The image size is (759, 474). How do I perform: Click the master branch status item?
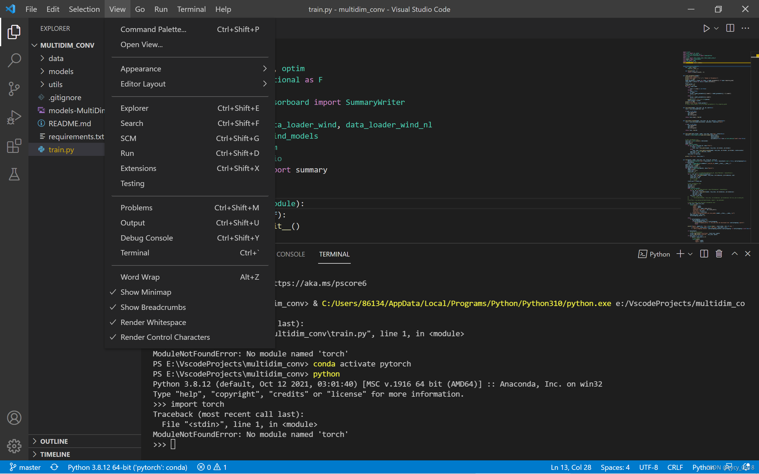click(x=25, y=467)
